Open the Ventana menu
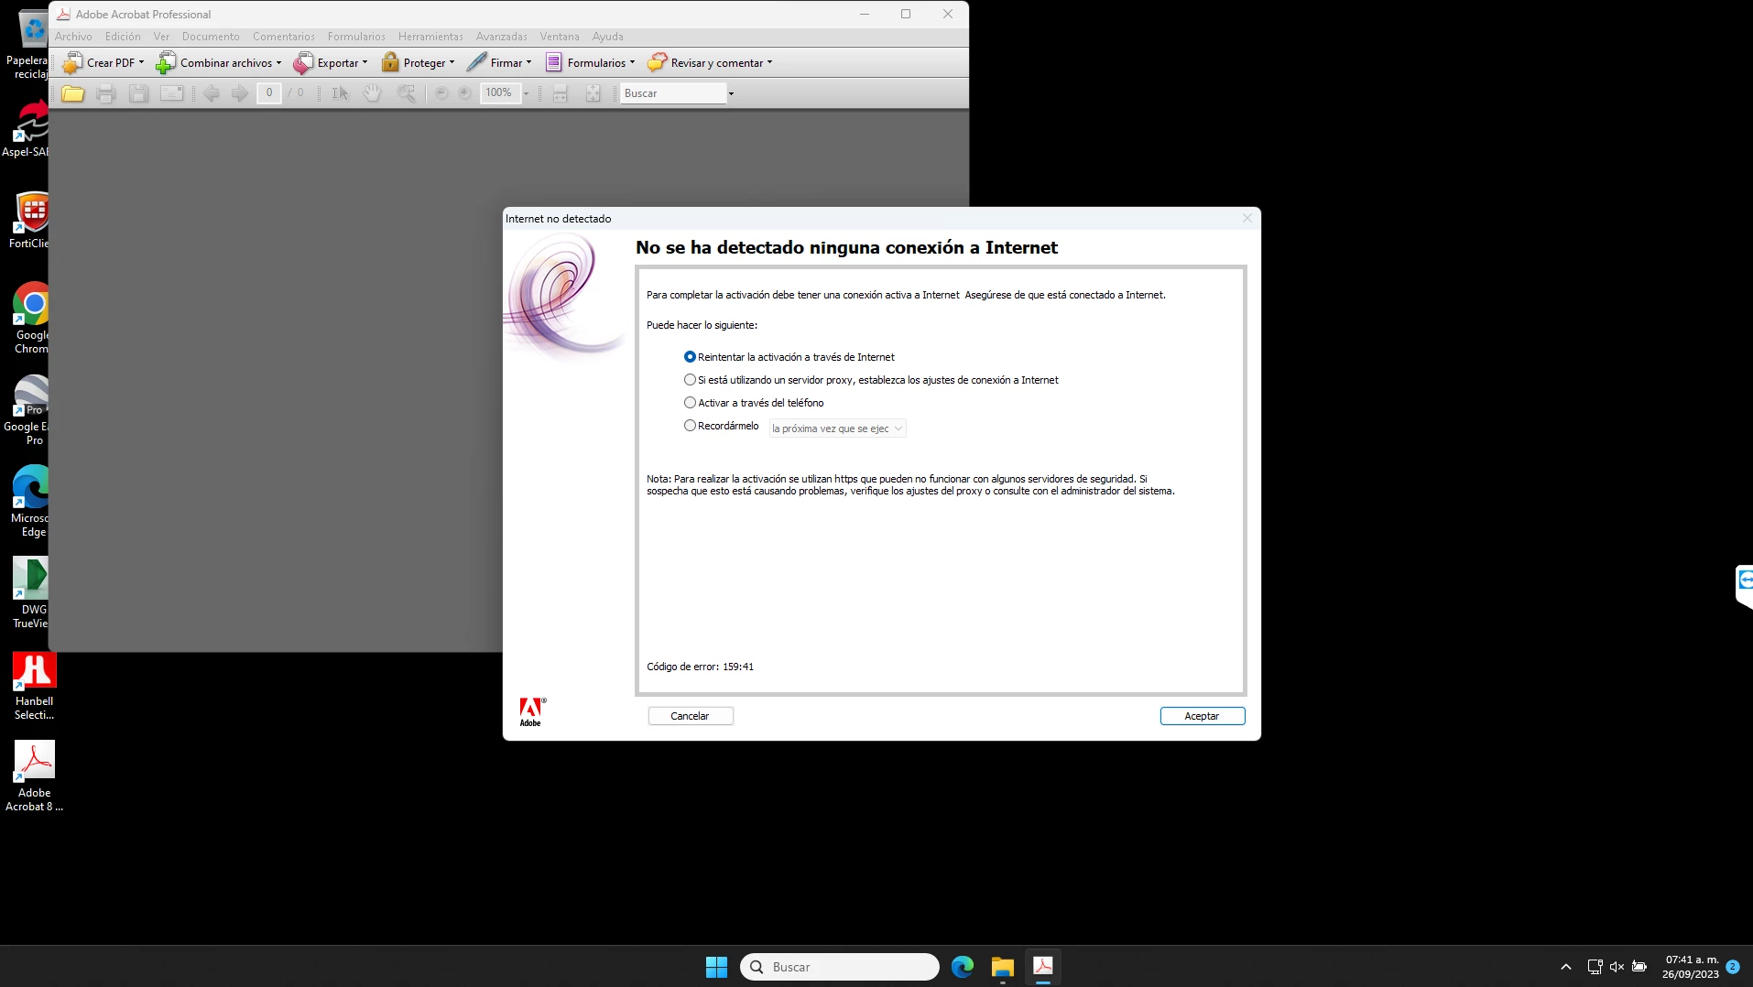 coord(560,37)
